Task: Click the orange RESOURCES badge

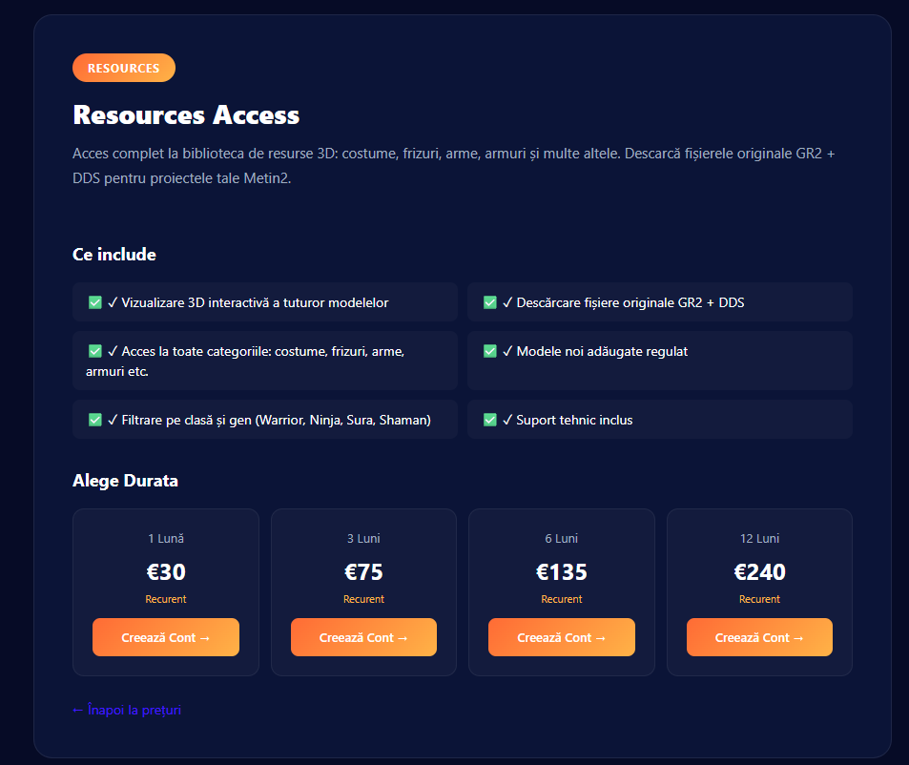Action: pyautogui.click(x=124, y=68)
